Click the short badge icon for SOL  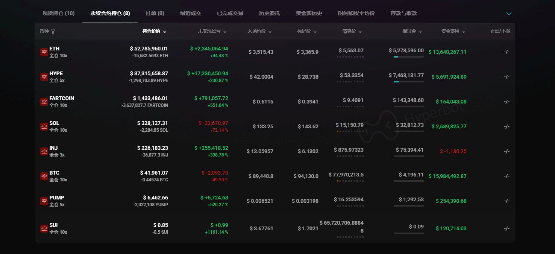coord(44,126)
